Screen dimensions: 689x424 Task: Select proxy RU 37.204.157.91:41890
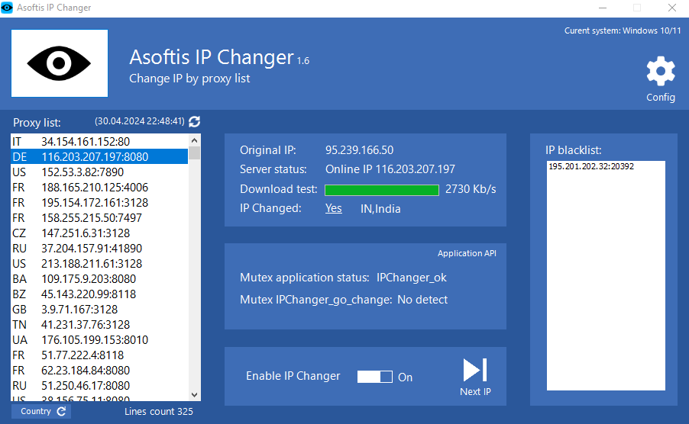99,249
